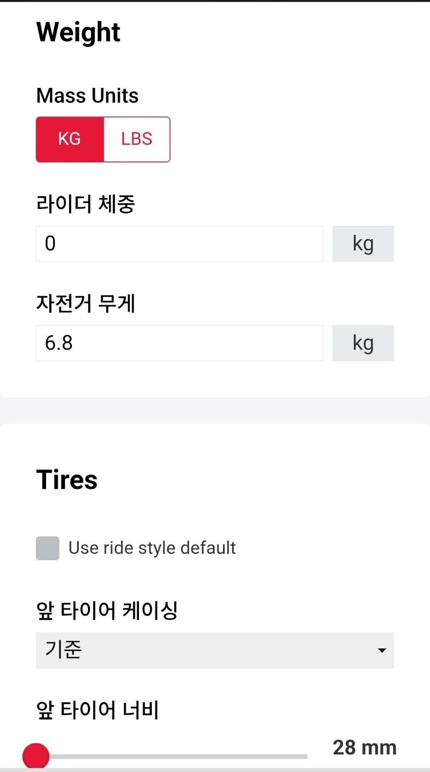Click the 라이더 체중 label
The height and width of the screenshot is (772, 430).
click(86, 204)
